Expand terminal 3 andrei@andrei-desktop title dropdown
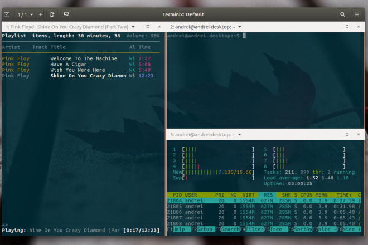The width and height of the screenshot is (368, 245). coord(240,135)
